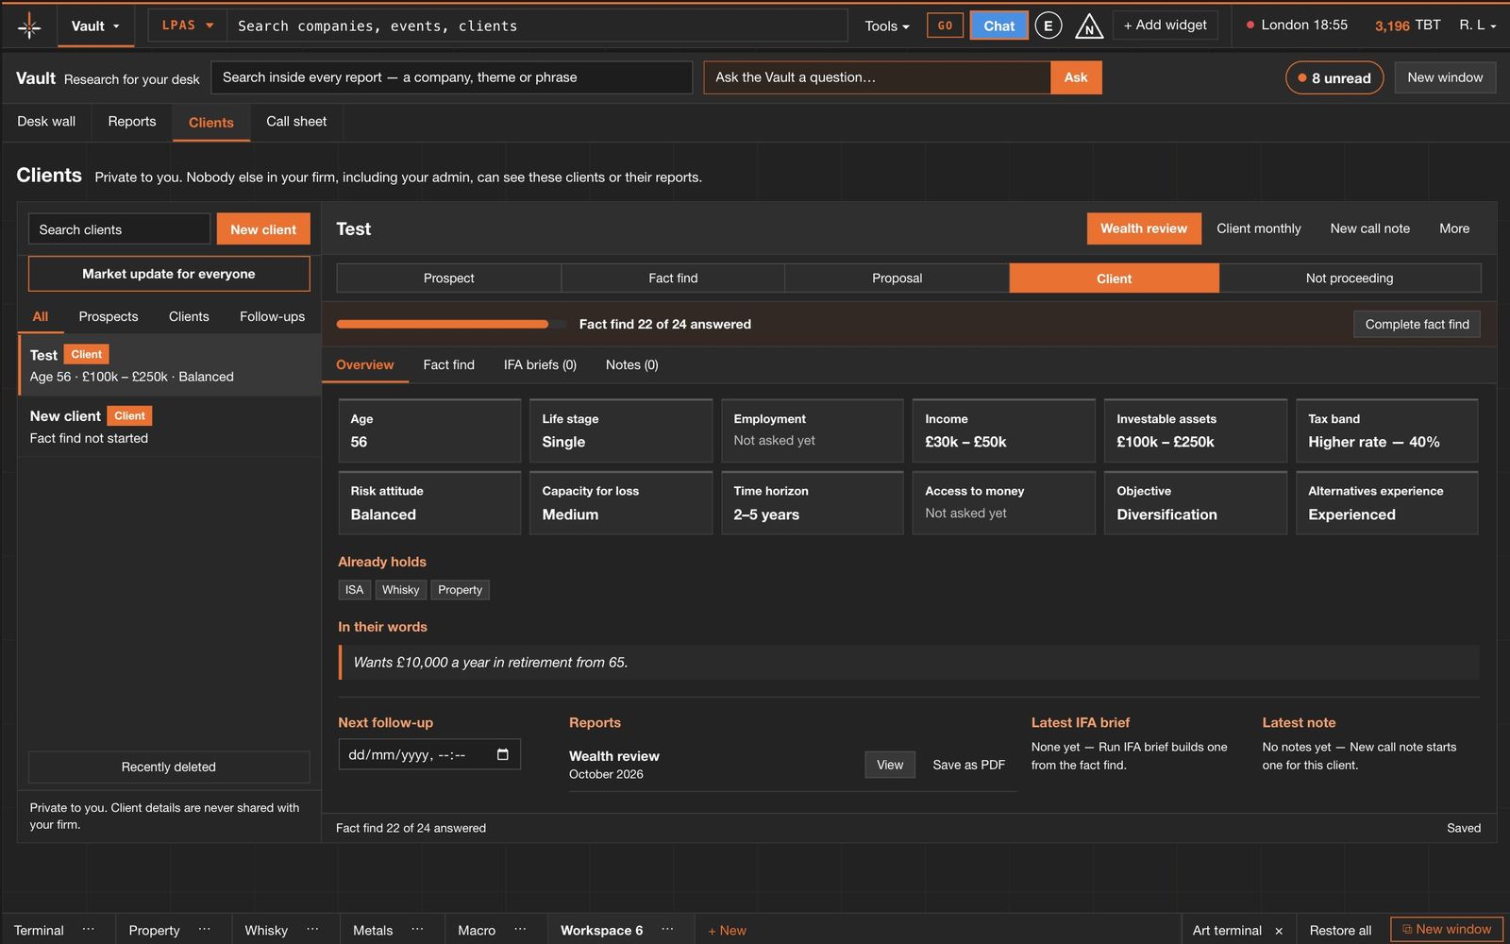Open the follow-up date calendar picker icon
The image size is (1510, 944).
pyautogui.click(x=503, y=754)
